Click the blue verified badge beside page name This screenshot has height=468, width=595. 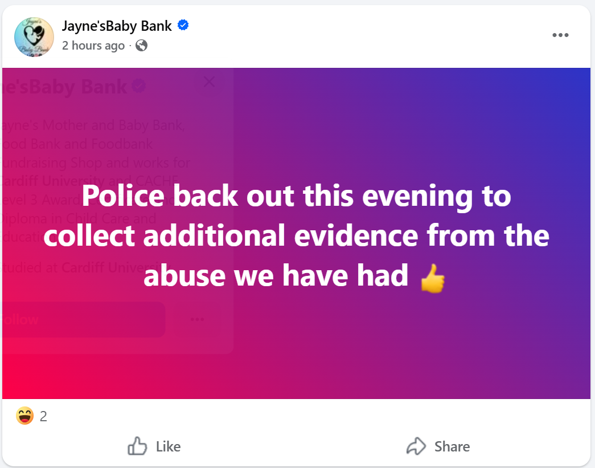(183, 25)
